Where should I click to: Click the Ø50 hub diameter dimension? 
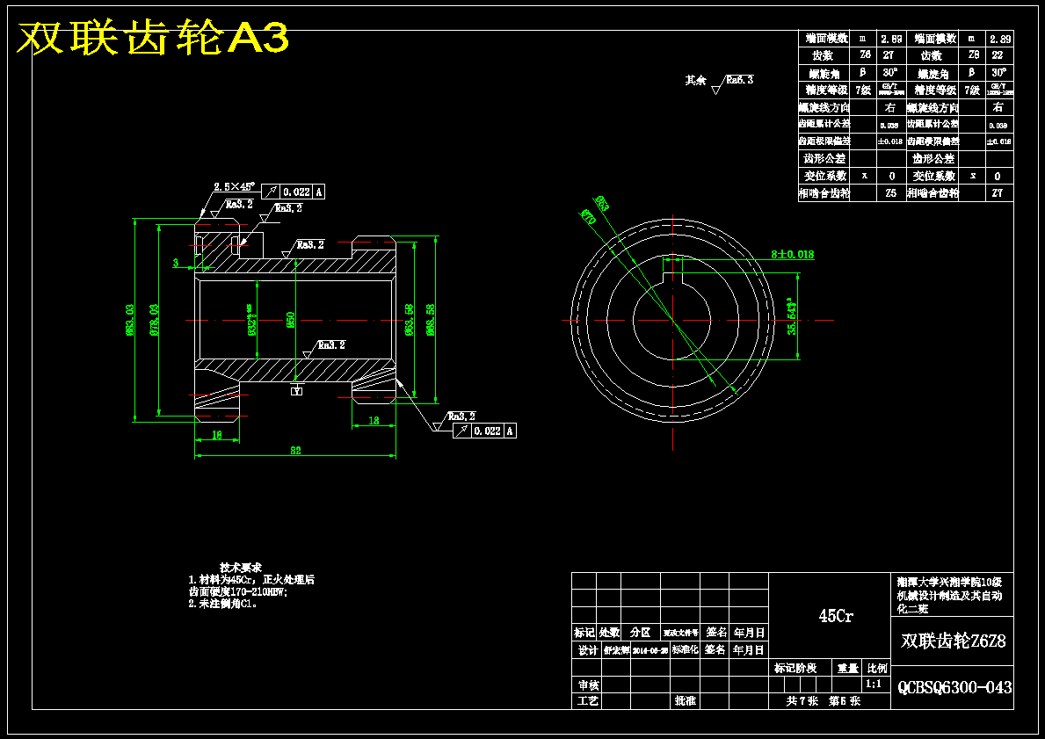[291, 320]
